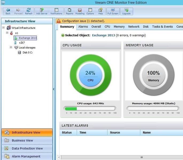Screen dimensions: 183x160
Task: Select s1 host label in tree
Action: [17, 33]
